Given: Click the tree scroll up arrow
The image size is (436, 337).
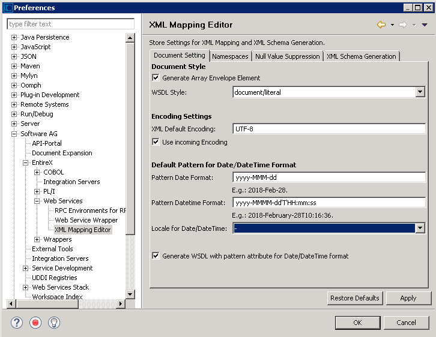Looking at the screenshot, I should click(x=130, y=38).
